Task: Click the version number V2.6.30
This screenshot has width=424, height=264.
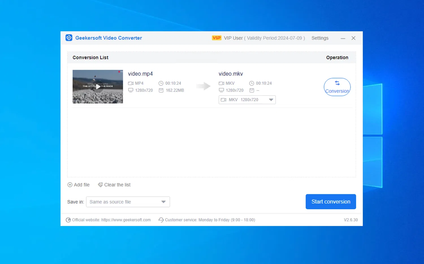Action: [351, 220]
